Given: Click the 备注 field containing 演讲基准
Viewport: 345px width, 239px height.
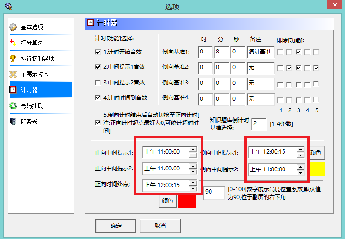Looking at the screenshot, I should point(261,52).
